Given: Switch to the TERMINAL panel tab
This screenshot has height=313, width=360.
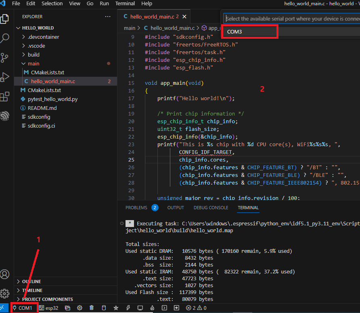Looking at the screenshot, I should click(248, 208).
